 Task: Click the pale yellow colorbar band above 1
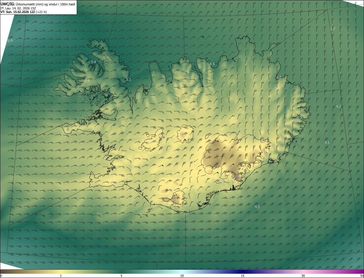[x=61, y=271]
